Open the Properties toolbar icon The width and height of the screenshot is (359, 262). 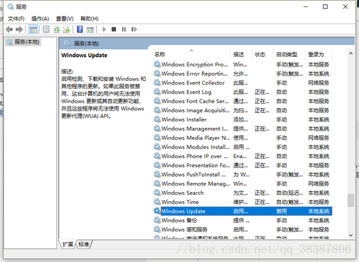tap(46, 29)
